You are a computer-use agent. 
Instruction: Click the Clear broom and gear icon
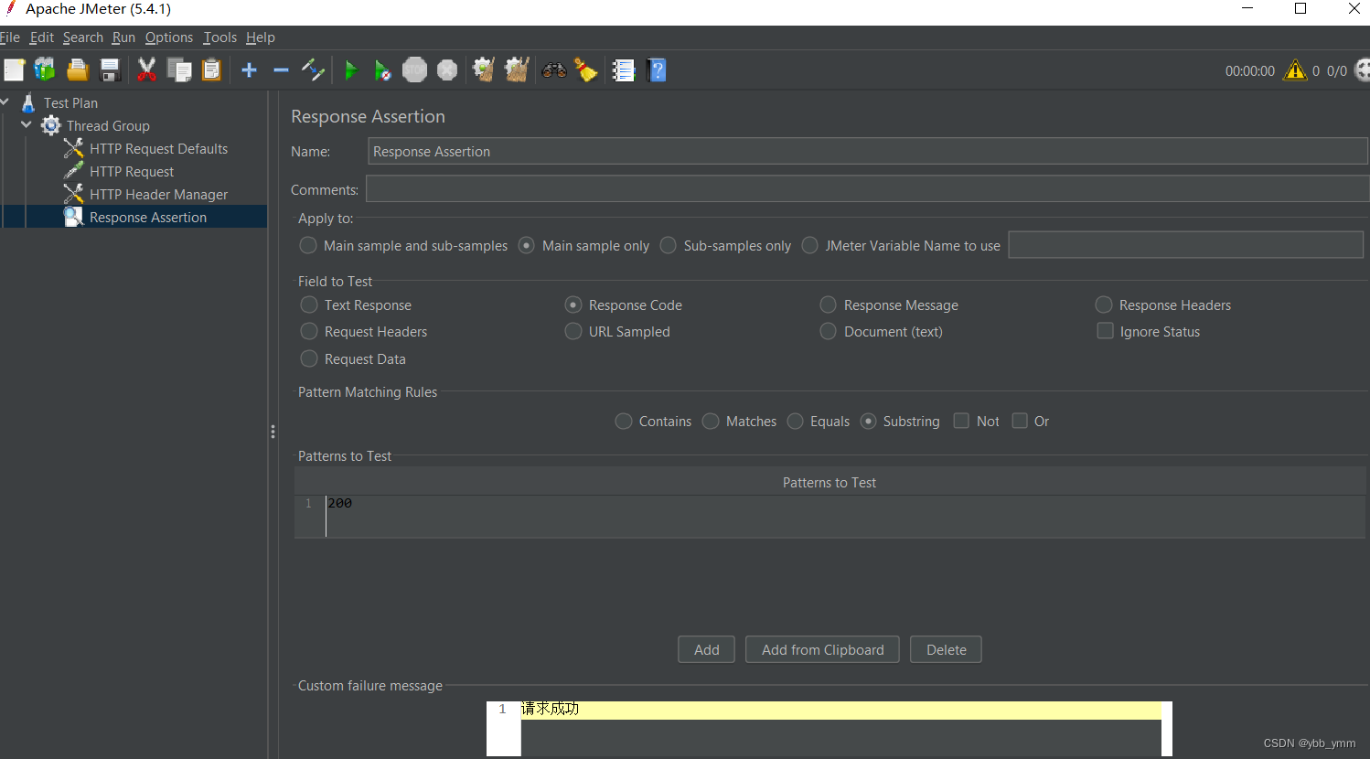483,70
